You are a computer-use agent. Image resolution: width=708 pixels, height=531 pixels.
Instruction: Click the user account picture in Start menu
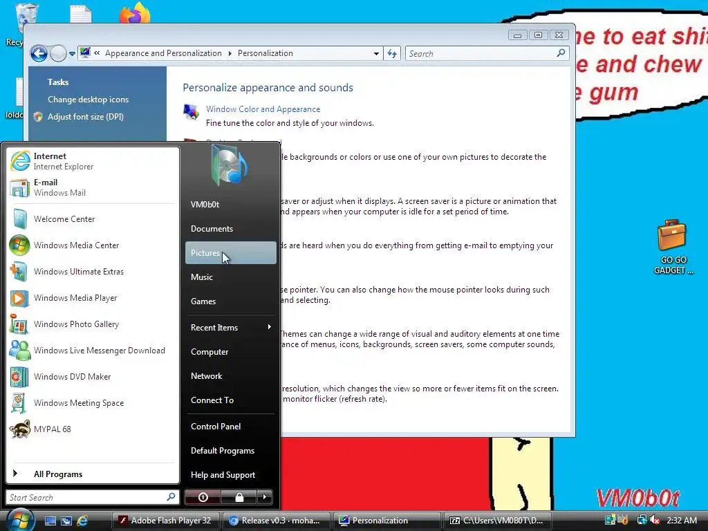click(x=229, y=166)
